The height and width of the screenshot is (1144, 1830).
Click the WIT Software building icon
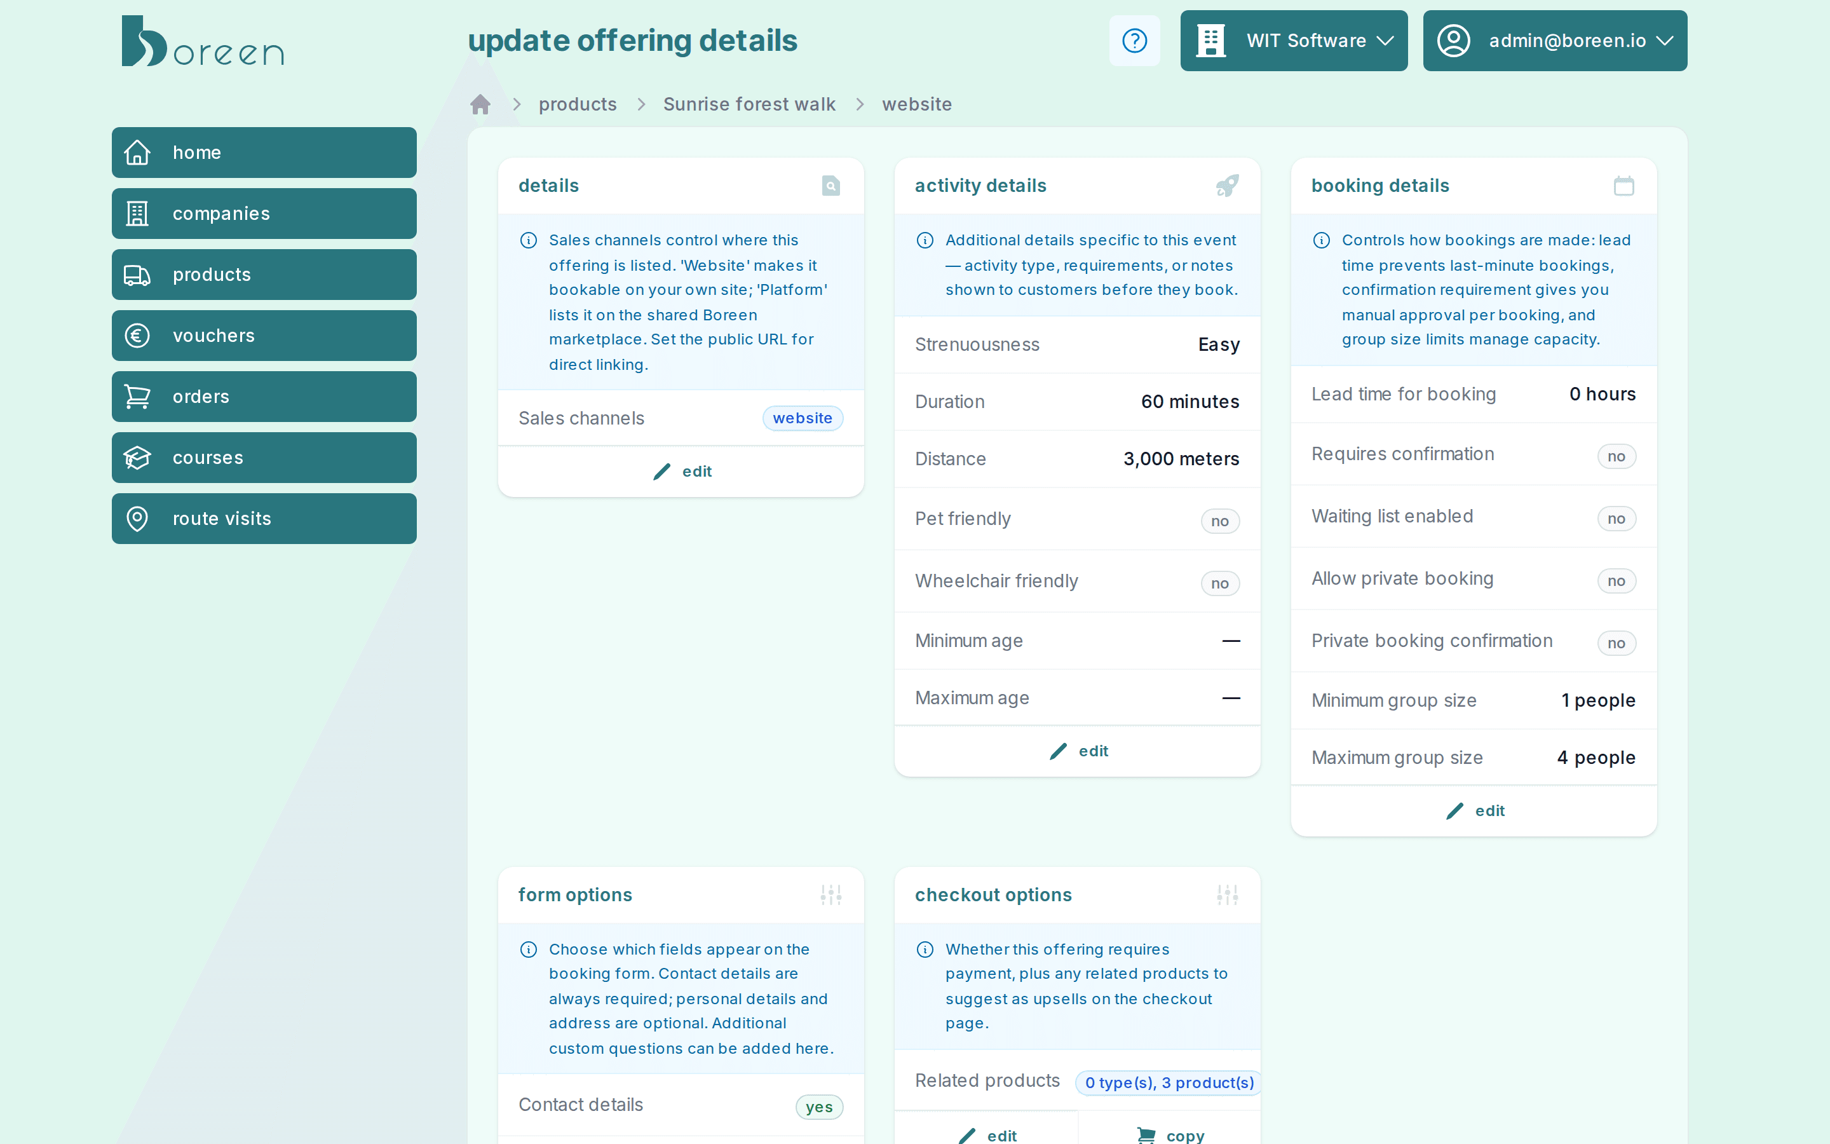(x=1210, y=41)
